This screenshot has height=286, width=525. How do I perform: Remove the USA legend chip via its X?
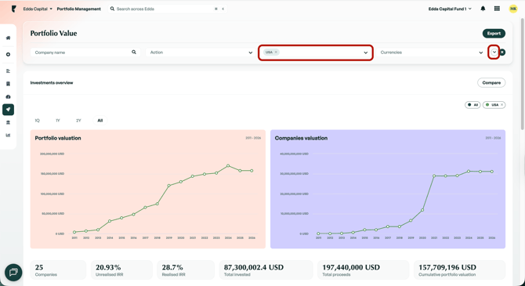[x=501, y=105]
